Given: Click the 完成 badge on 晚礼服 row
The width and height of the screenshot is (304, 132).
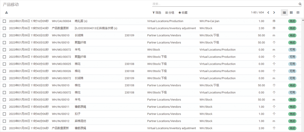Looking at the screenshot, I should tap(292, 21).
